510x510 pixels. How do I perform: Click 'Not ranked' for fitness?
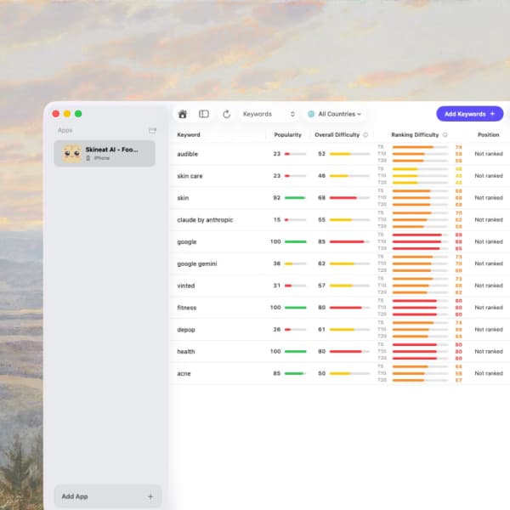[x=489, y=308]
